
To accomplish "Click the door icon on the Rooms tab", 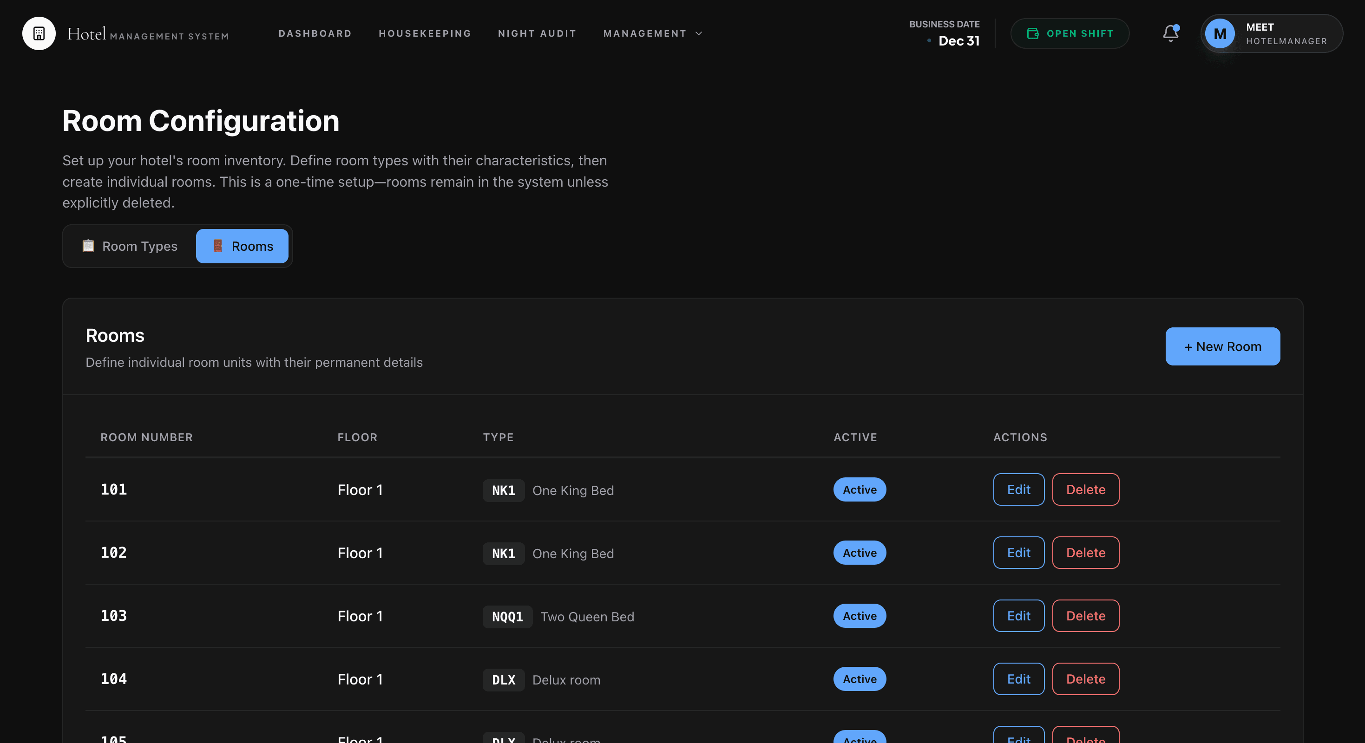I will 217,246.
